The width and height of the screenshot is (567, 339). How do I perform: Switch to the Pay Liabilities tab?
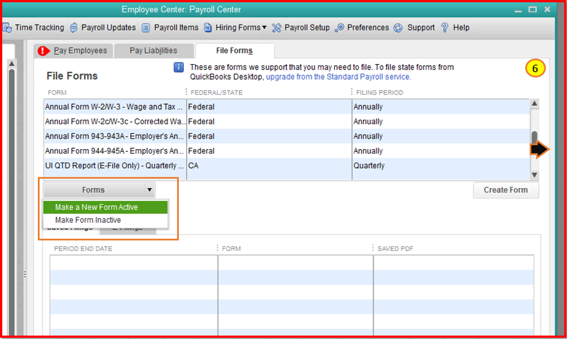[153, 50]
